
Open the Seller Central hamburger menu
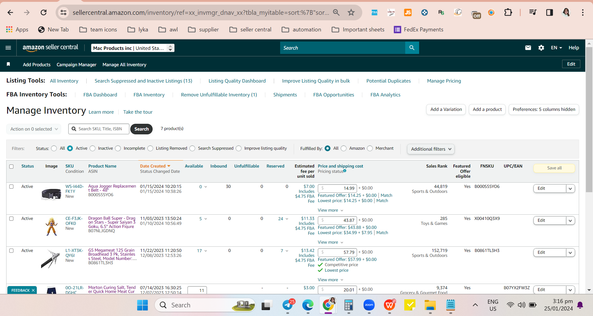coord(8,48)
